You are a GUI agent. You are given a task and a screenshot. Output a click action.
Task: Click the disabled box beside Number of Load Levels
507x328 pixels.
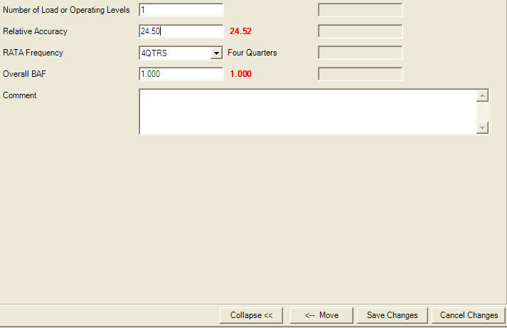point(361,10)
